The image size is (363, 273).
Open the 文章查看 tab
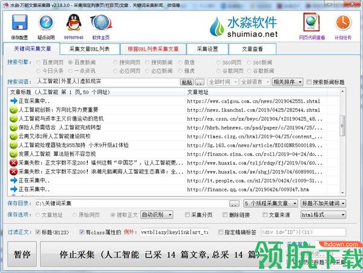(x=252, y=49)
